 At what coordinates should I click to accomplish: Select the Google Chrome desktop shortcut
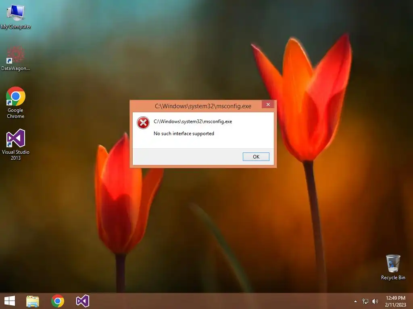(x=16, y=103)
